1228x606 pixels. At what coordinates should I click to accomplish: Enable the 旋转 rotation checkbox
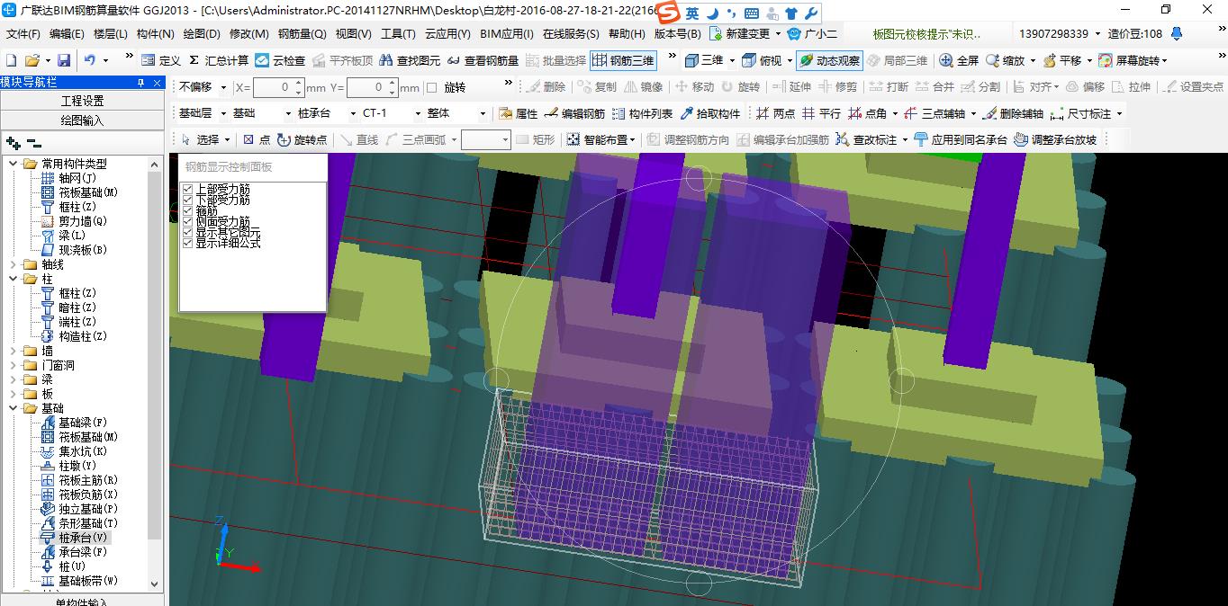[431, 87]
